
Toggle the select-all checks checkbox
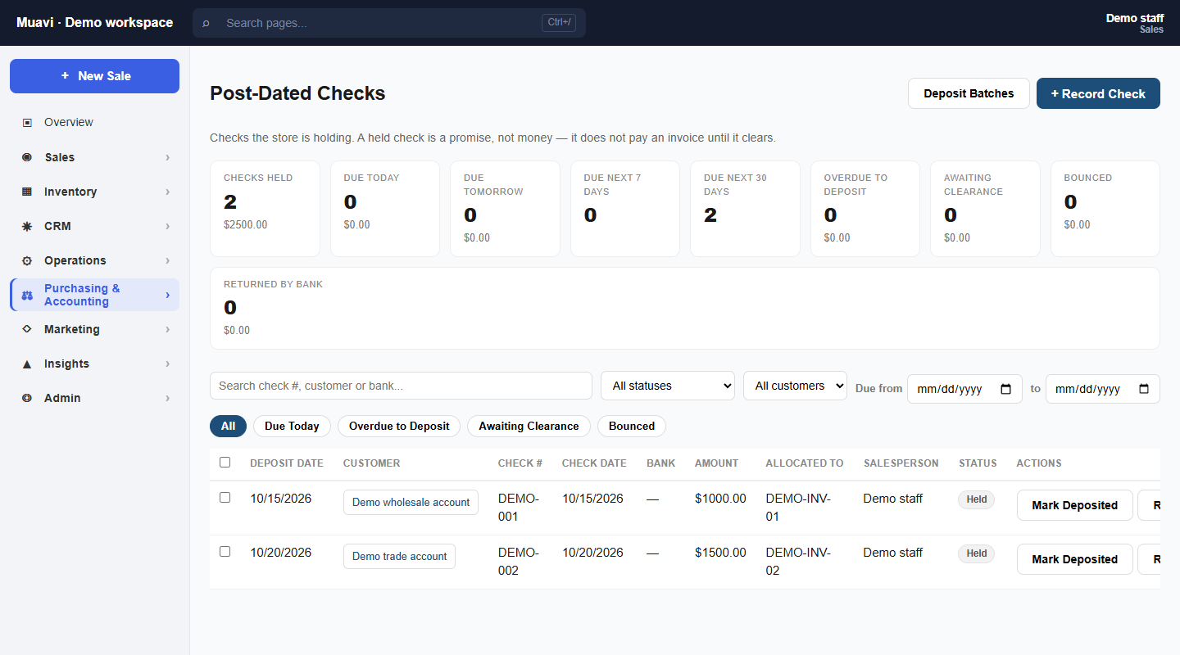[x=225, y=463]
